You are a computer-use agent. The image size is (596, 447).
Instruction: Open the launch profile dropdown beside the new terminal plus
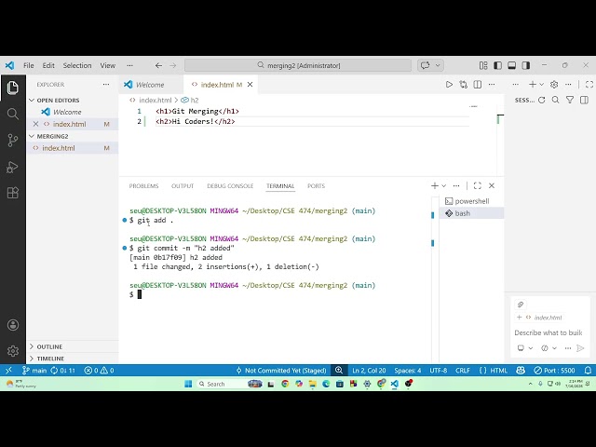pos(443,186)
